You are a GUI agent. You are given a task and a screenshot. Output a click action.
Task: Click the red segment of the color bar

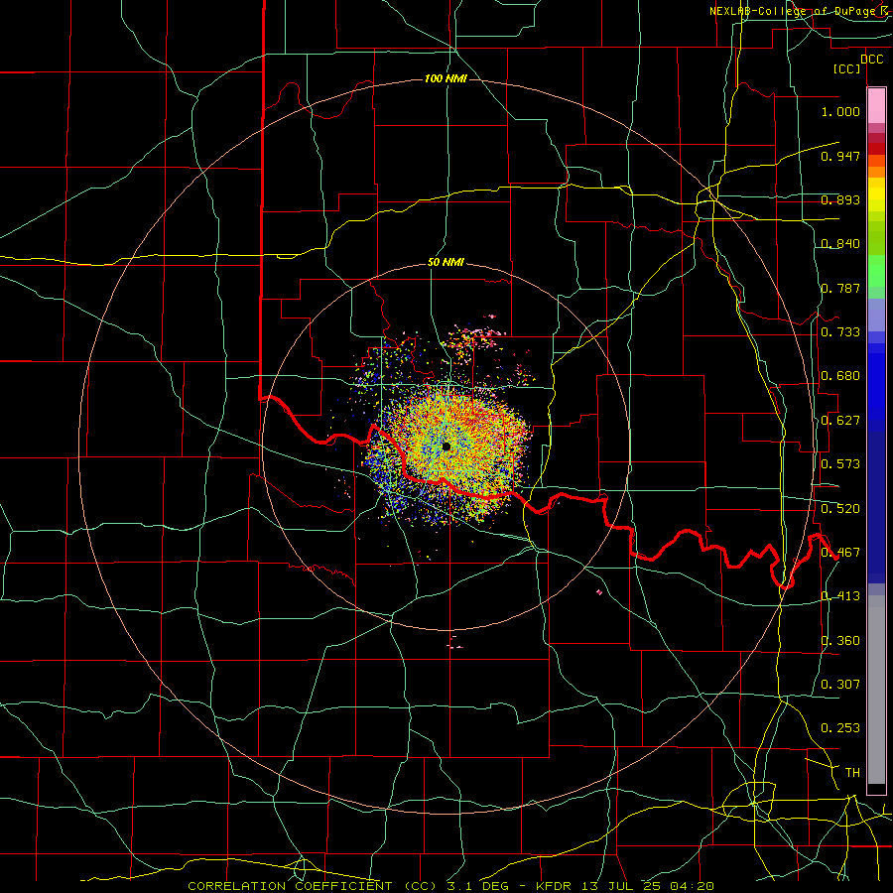(x=876, y=149)
